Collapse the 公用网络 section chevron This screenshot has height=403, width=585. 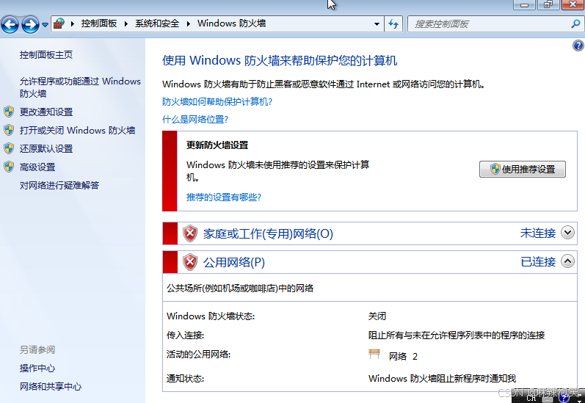pos(567,261)
